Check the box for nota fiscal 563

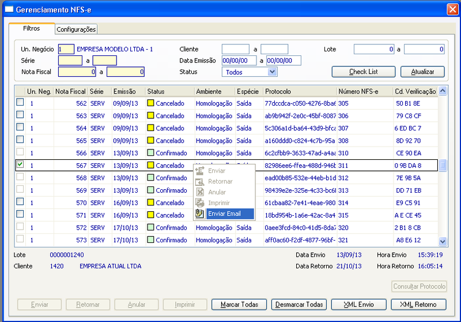[x=20, y=114]
